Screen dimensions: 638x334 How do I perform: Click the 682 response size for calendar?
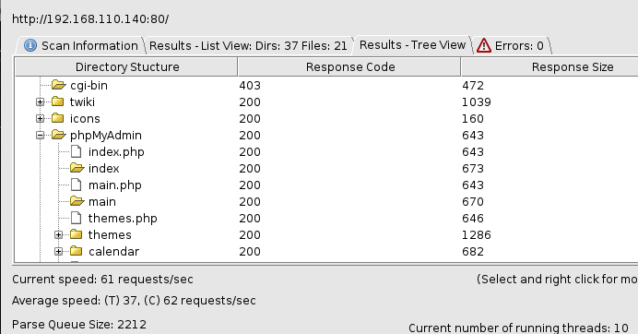pos(473,252)
